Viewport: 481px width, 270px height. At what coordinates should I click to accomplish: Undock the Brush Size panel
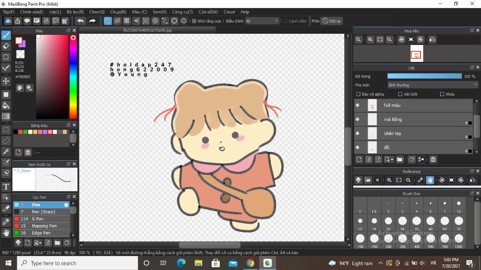tap(472, 193)
